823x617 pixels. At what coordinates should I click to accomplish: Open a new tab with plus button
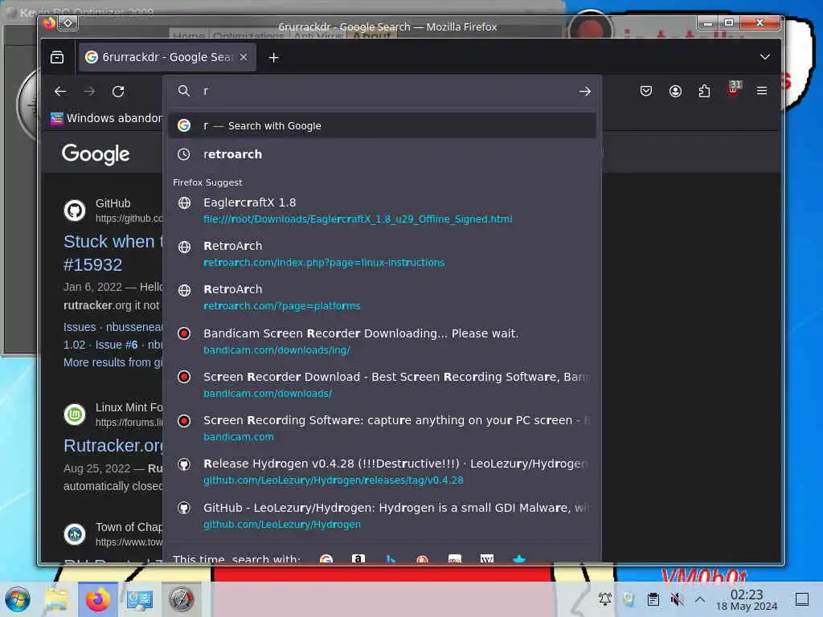point(273,58)
